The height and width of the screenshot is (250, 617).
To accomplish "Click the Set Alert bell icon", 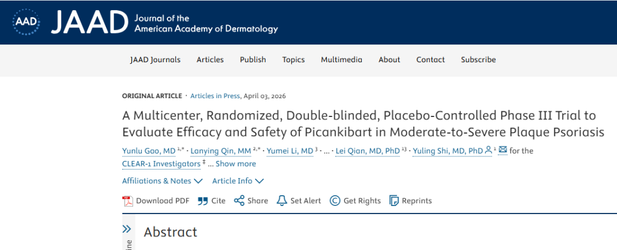I will [282, 200].
